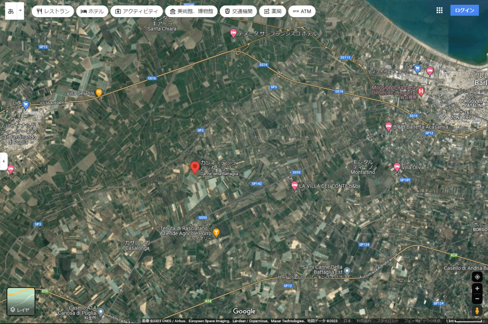Viewport: 488px width, 324px height.
Task: Toggle the Japanese input mode button
Action: (x=11, y=10)
